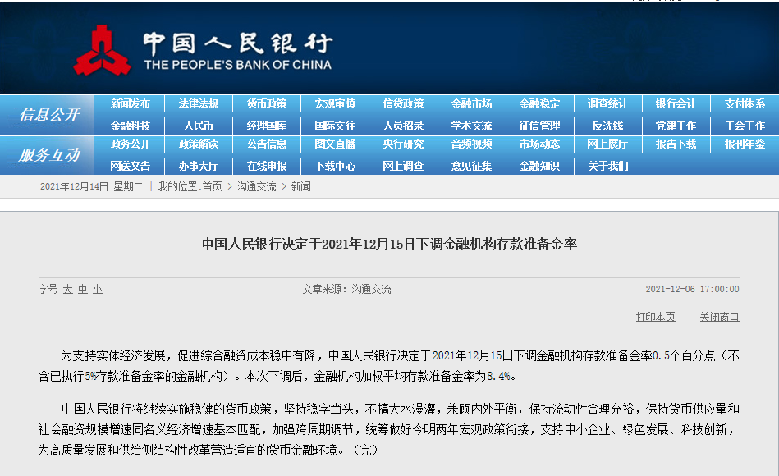Visit 网上展厅 section
This screenshot has height=476, width=779.
point(607,144)
